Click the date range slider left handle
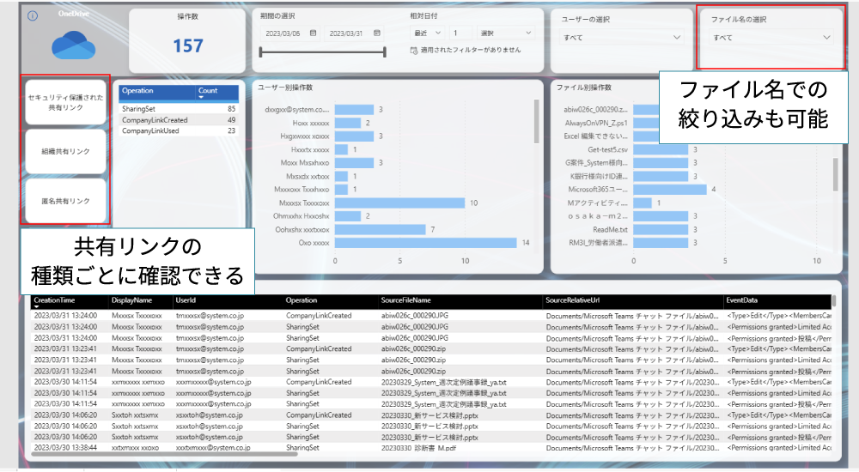The height and width of the screenshot is (472, 859). point(261,51)
